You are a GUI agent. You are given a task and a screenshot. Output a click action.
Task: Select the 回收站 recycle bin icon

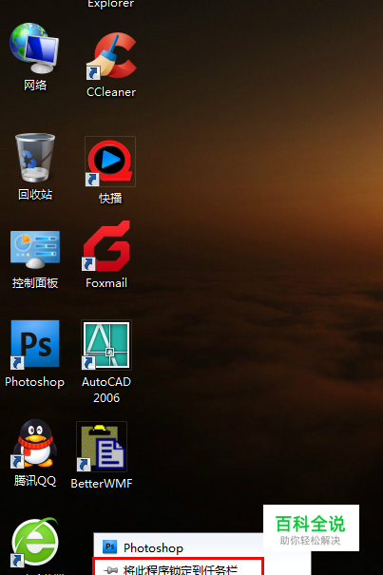pos(35,158)
